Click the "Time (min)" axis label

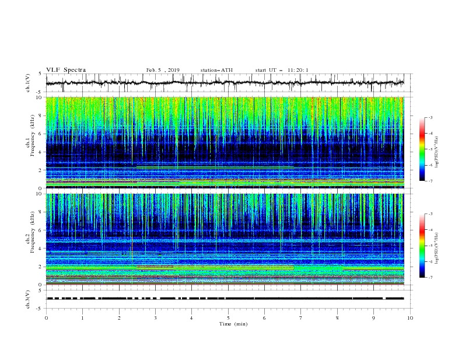pyautogui.click(x=233, y=324)
